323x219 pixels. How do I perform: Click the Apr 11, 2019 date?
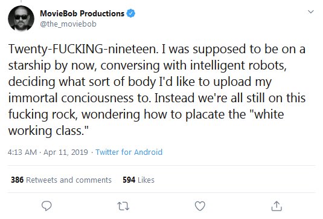(x=66, y=152)
